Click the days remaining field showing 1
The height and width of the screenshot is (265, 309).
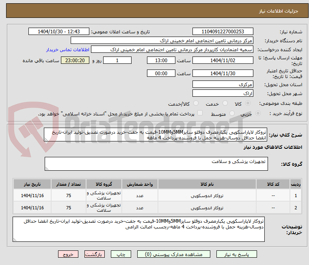(x=117, y=60)
